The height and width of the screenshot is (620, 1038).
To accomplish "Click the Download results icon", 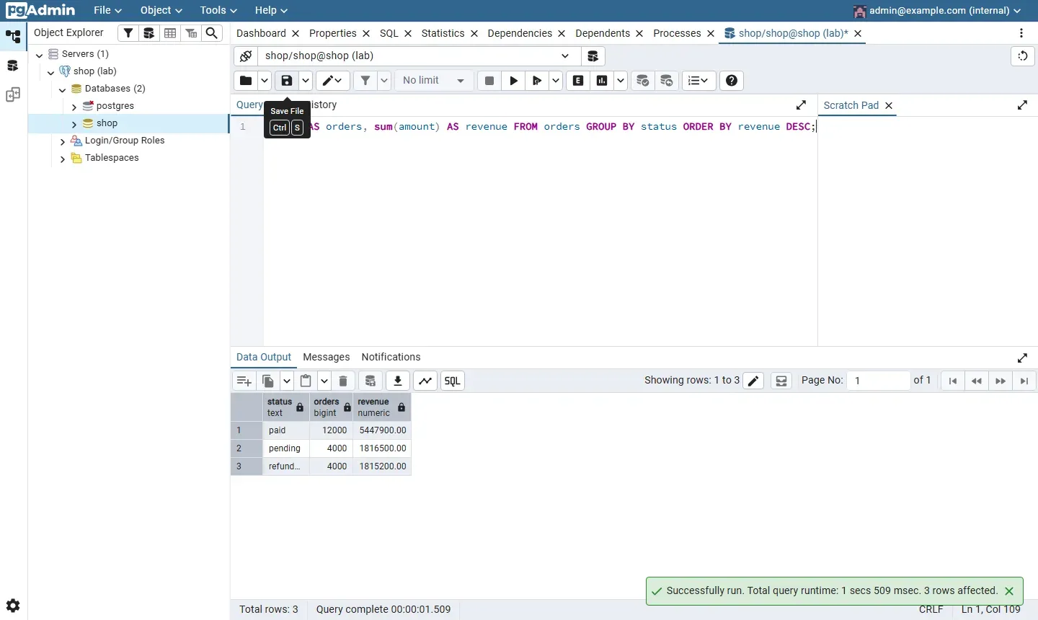I will 398,381.
